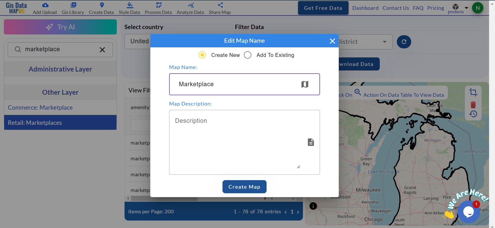Close the Edit Map Name dialog
The height and width of the screenshot is (228, 495).
pyautogui.click(x=332, y=41)
